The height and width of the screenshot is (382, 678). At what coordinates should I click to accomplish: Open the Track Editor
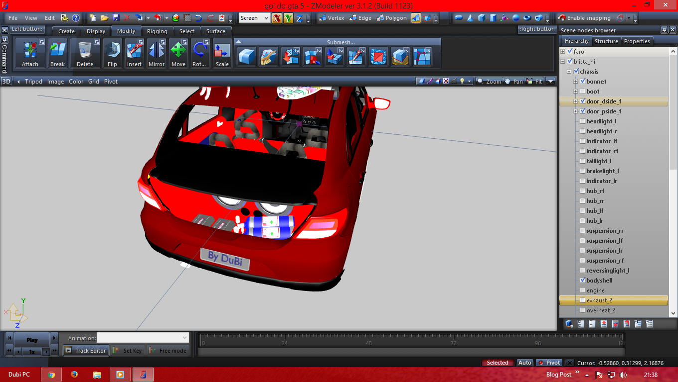[85, 350]
